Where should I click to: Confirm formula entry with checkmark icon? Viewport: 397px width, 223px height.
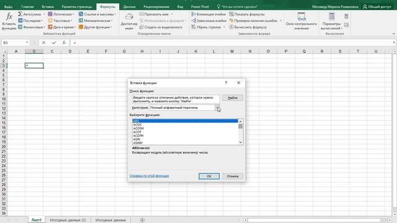pyautogui.click(x=54, y=43)
